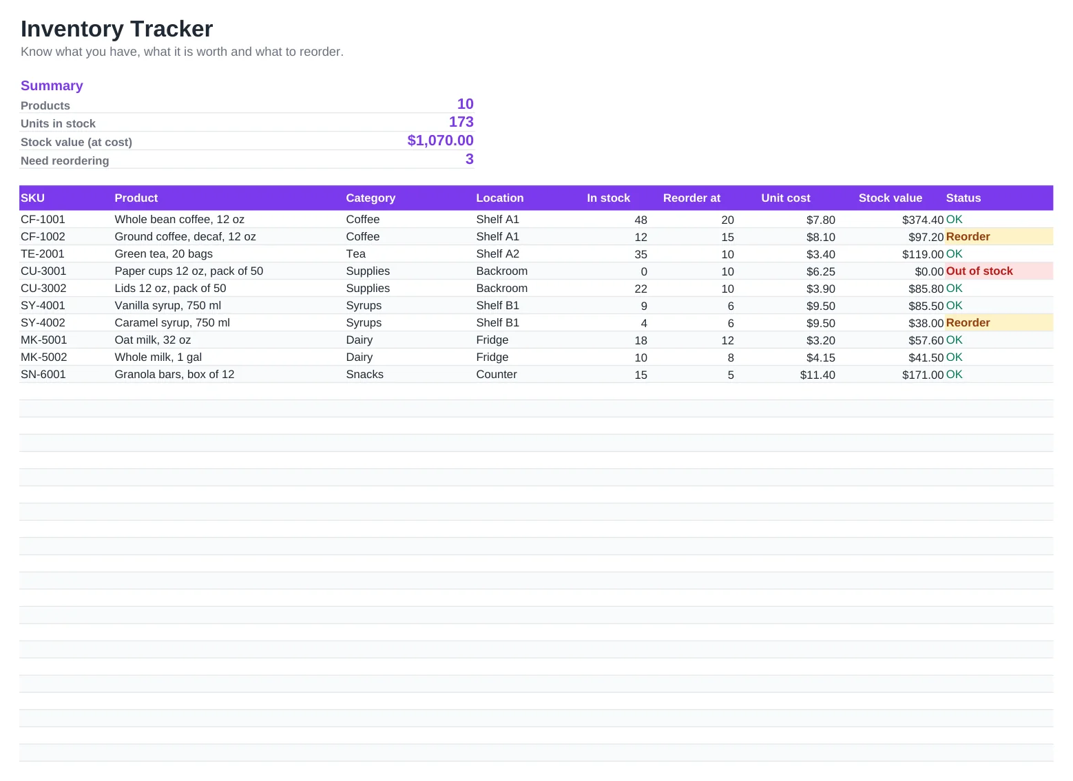
Task: Click the SKU column header
Action: click(32, 198)
